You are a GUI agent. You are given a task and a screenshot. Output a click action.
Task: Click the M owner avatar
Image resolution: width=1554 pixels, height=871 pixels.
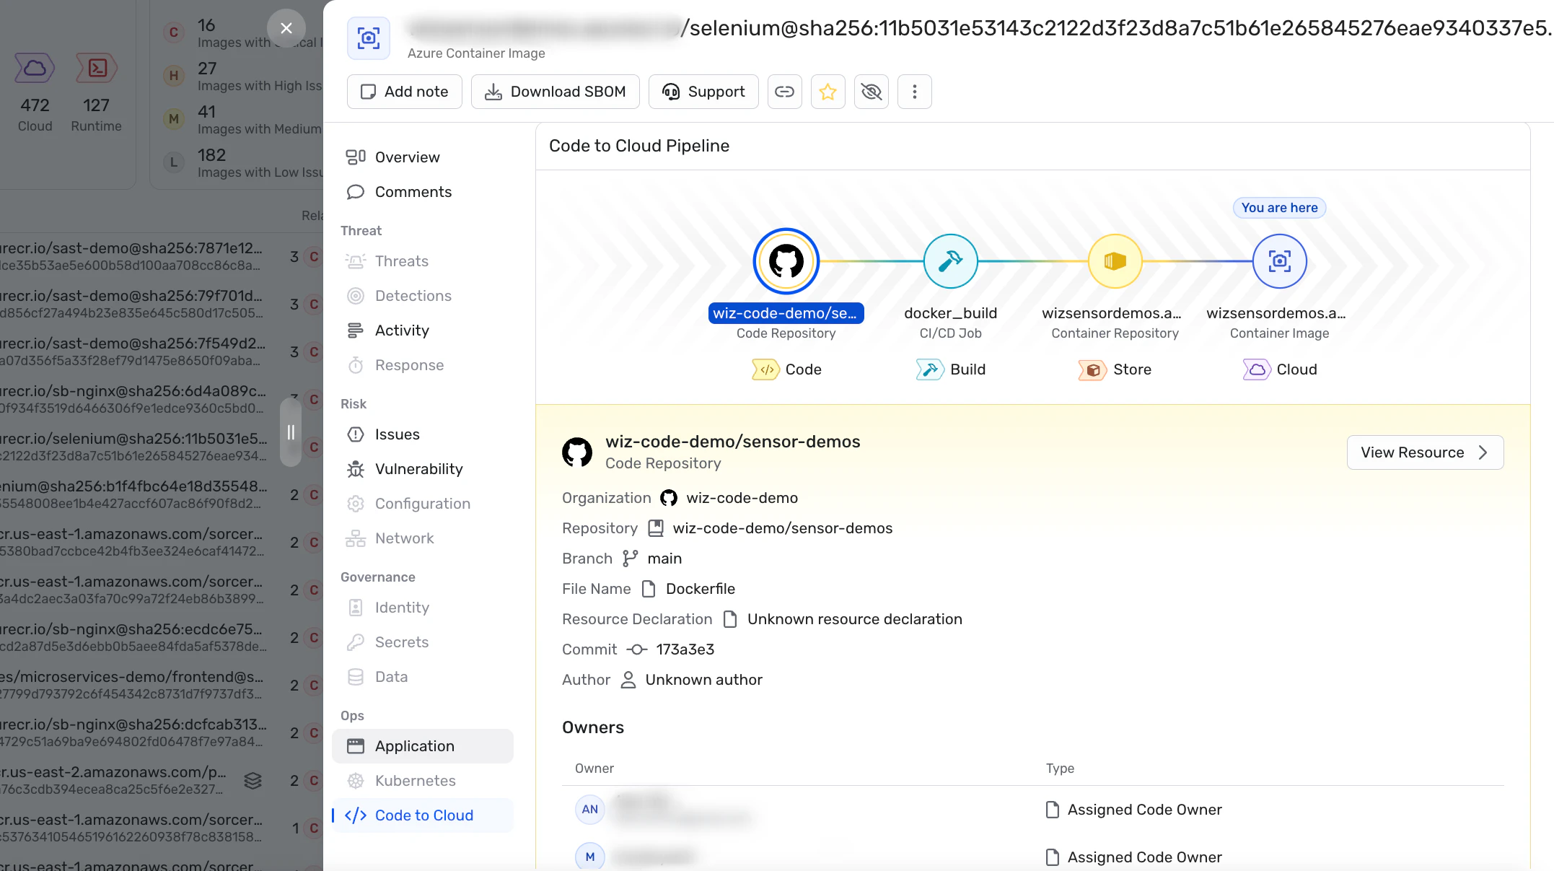[x=590, y=857]
